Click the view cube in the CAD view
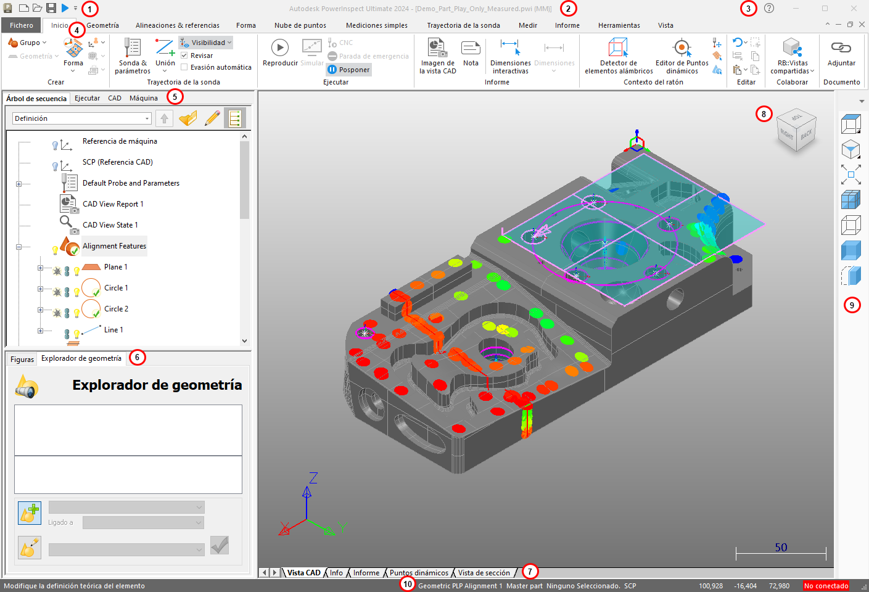Viewport: 869px width, 592px height. pyautogui.click(x=796, y=131)
